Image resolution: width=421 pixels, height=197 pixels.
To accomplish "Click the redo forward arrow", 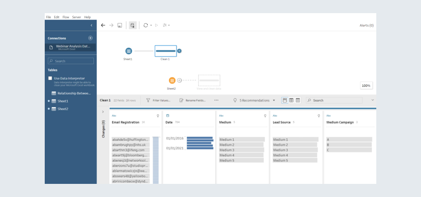I will [111, 25].
